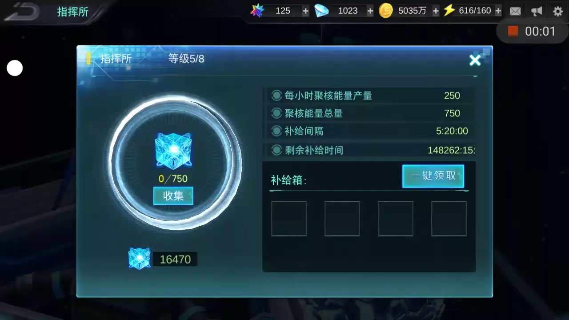Select the last empty supply box slot
The width and height of the screenshot is (569, 320).
click(449, 218)
